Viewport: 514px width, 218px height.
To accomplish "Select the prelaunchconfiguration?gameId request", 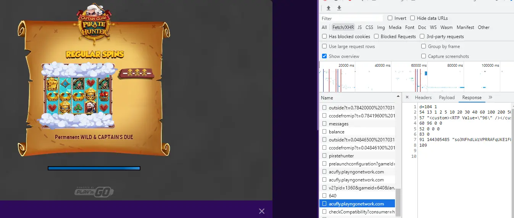I will click(357, 164).
